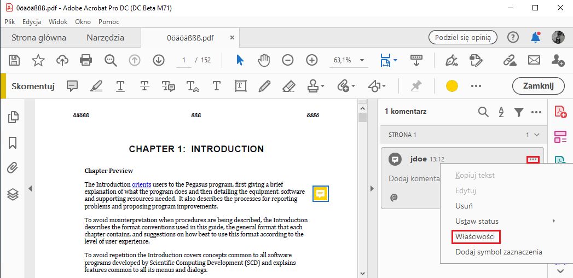Select the replace text note tool
The width and height of the screenshot is (573, 278).
pyautogui.click(x=169, y=86)
